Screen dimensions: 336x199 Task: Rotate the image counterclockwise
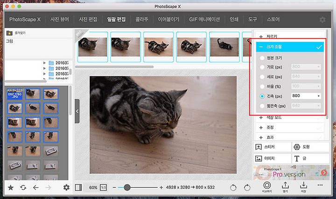[233, 188]
